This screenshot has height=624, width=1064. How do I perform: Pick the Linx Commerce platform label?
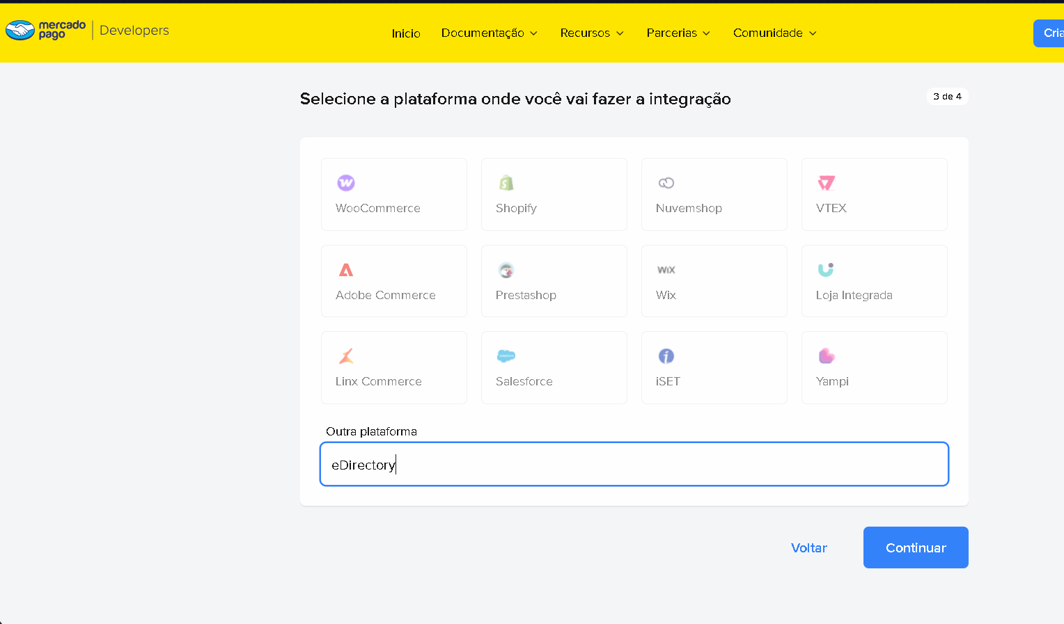[379, 381]
